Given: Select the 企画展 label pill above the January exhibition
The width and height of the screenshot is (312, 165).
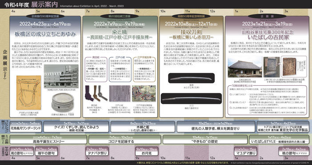Looking at the screenshot, I should (267, 16).
